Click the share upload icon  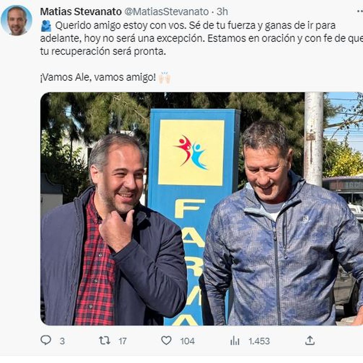pos(310,340)
